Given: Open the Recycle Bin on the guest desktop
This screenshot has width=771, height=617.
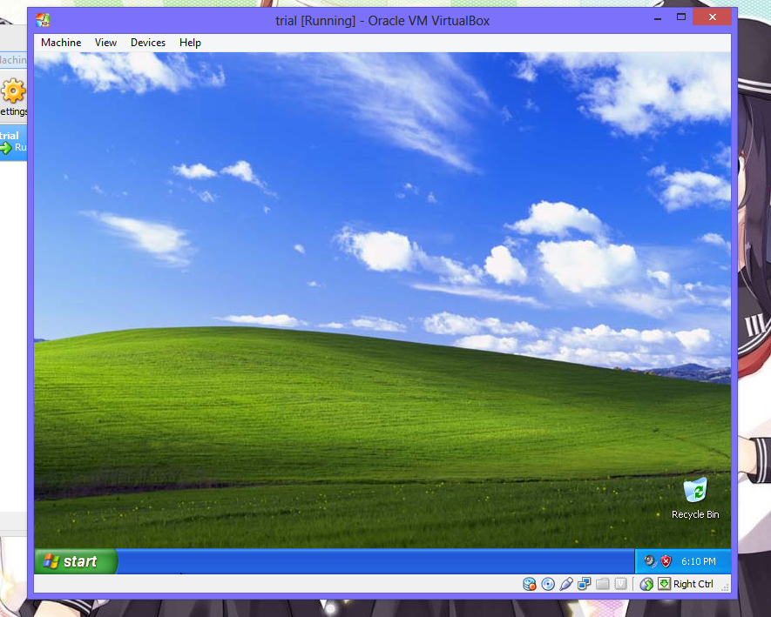Looking at the screenshot, I should pos(694,492).
